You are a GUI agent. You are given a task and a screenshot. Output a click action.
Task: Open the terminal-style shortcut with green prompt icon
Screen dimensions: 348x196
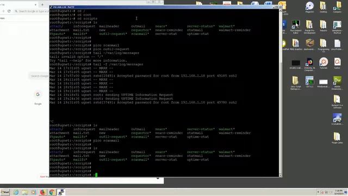[296, 27]
